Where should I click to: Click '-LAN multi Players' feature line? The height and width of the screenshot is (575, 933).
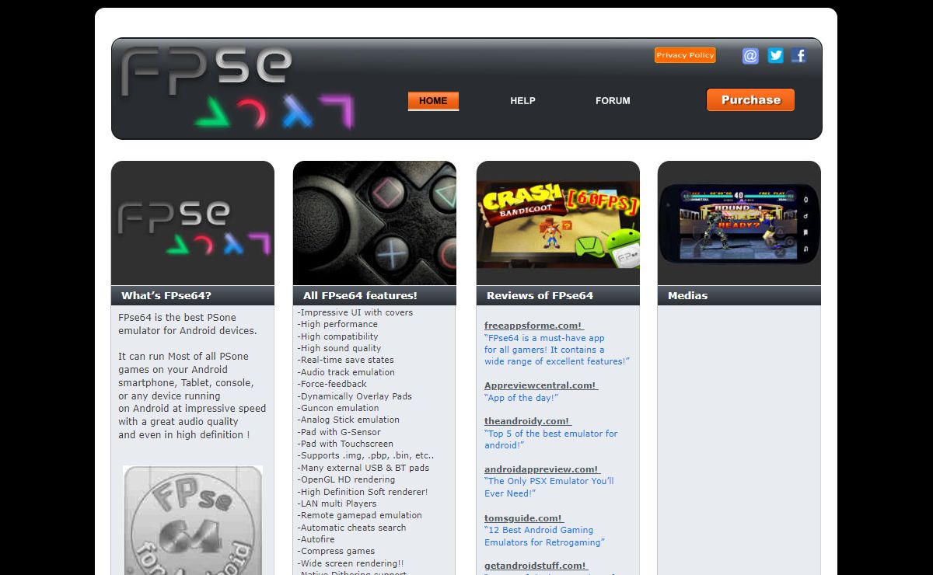337,504
